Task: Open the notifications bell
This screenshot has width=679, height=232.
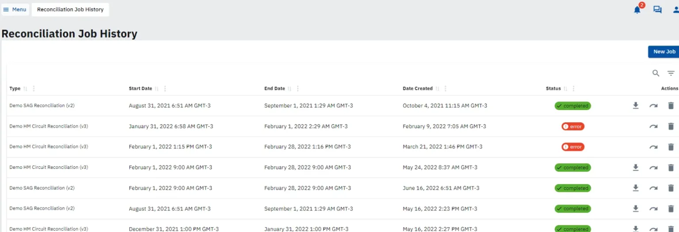Action: 637,10
